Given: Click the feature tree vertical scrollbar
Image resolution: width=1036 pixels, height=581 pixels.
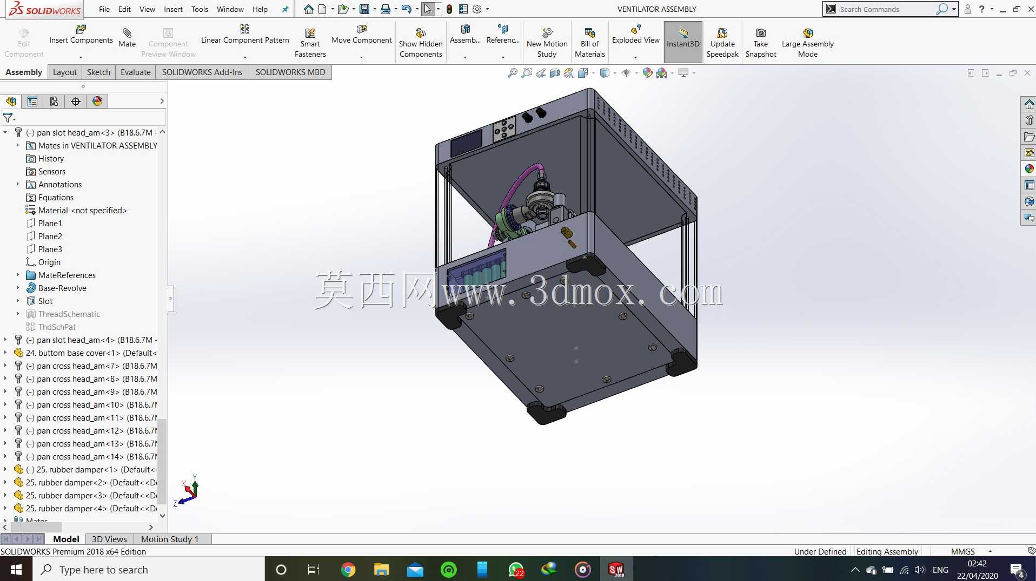Looking at the screenshot, I should click(162, 461).
